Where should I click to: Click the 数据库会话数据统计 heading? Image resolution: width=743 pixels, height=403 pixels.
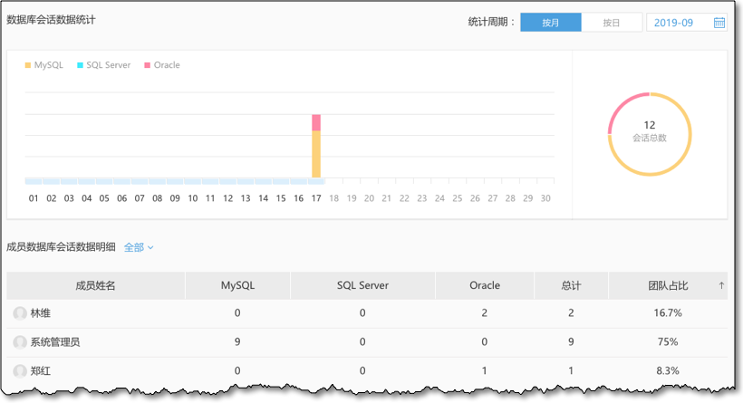(51, 19)
